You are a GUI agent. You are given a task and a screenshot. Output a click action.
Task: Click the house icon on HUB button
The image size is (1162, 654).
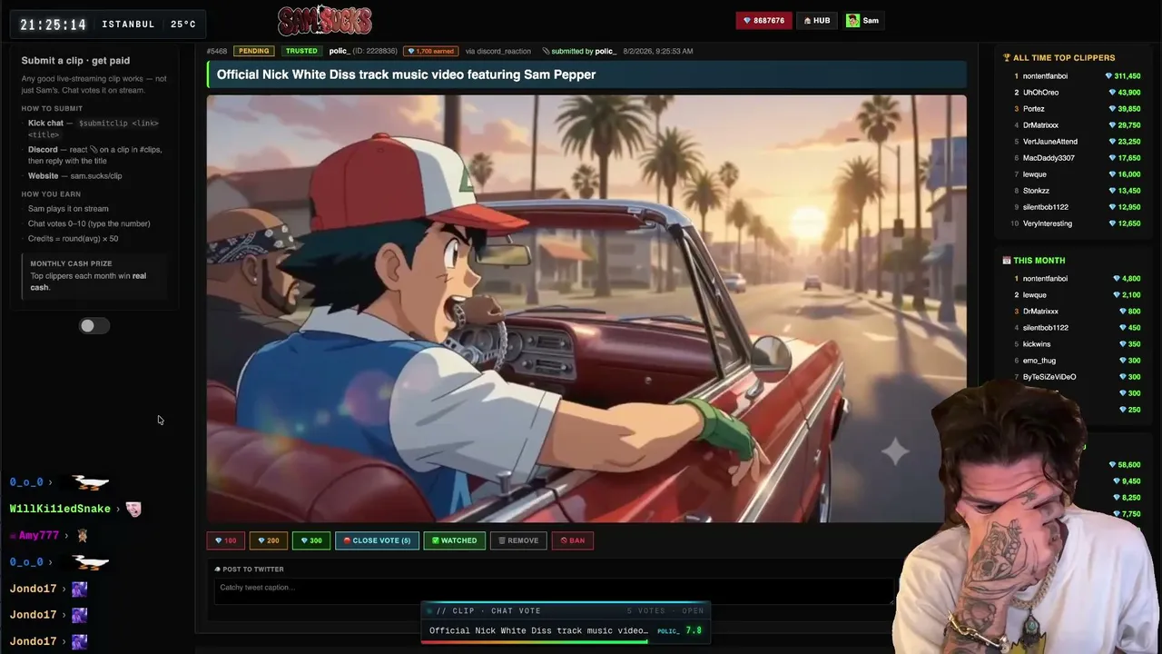[x=807, y=21]
